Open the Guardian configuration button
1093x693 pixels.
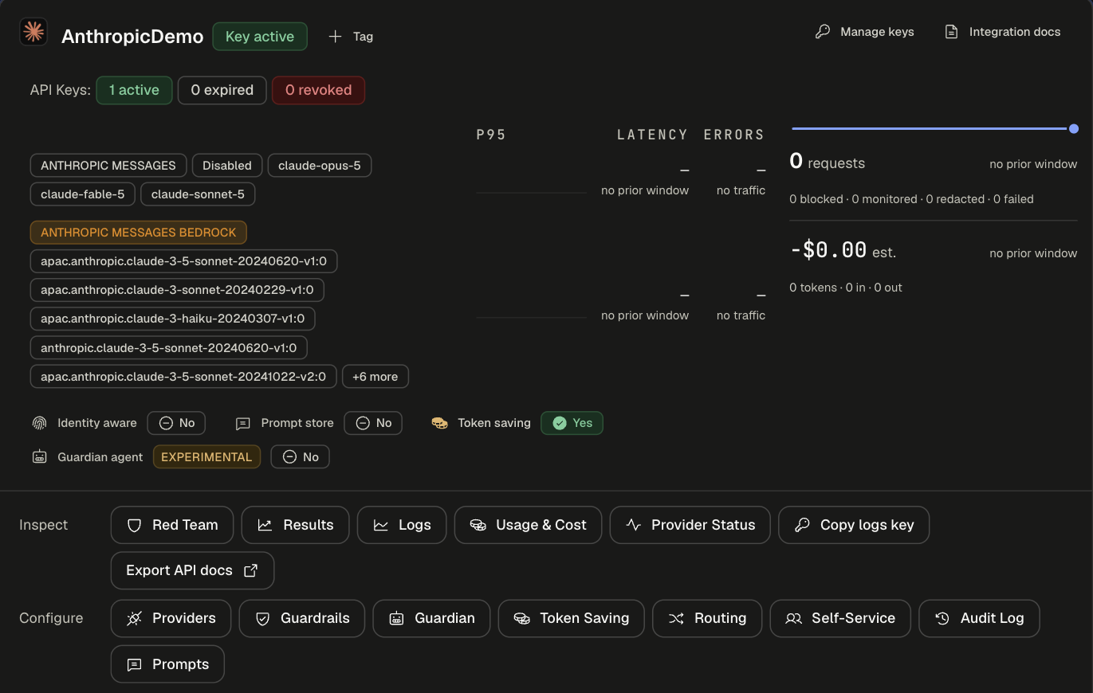click(x=431, y=618)
